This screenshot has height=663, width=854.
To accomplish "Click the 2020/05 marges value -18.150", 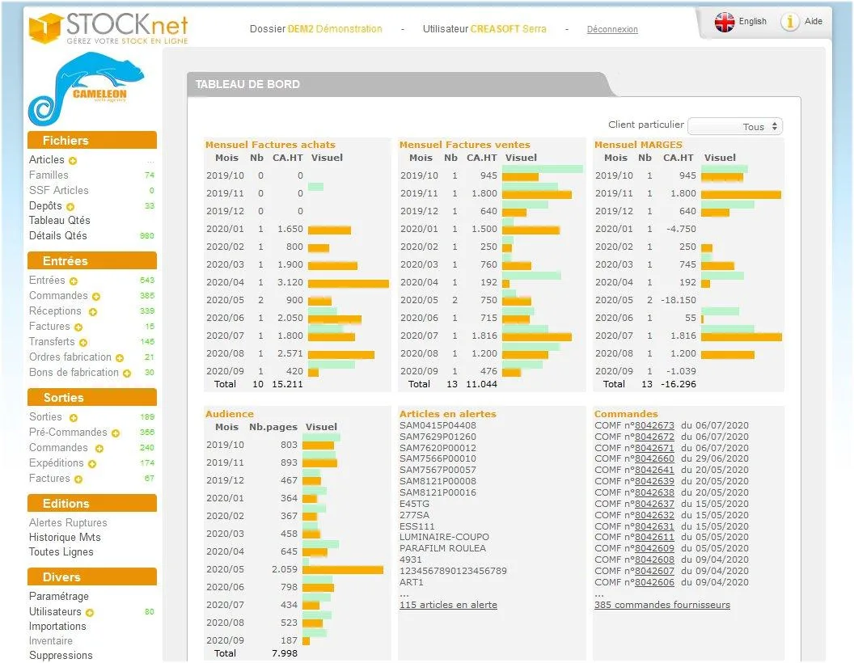I will 678,300.
